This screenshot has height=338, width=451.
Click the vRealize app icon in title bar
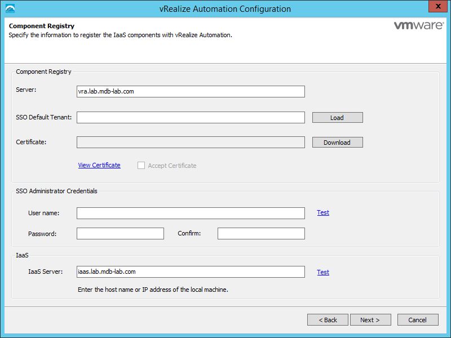pos(10,8)
